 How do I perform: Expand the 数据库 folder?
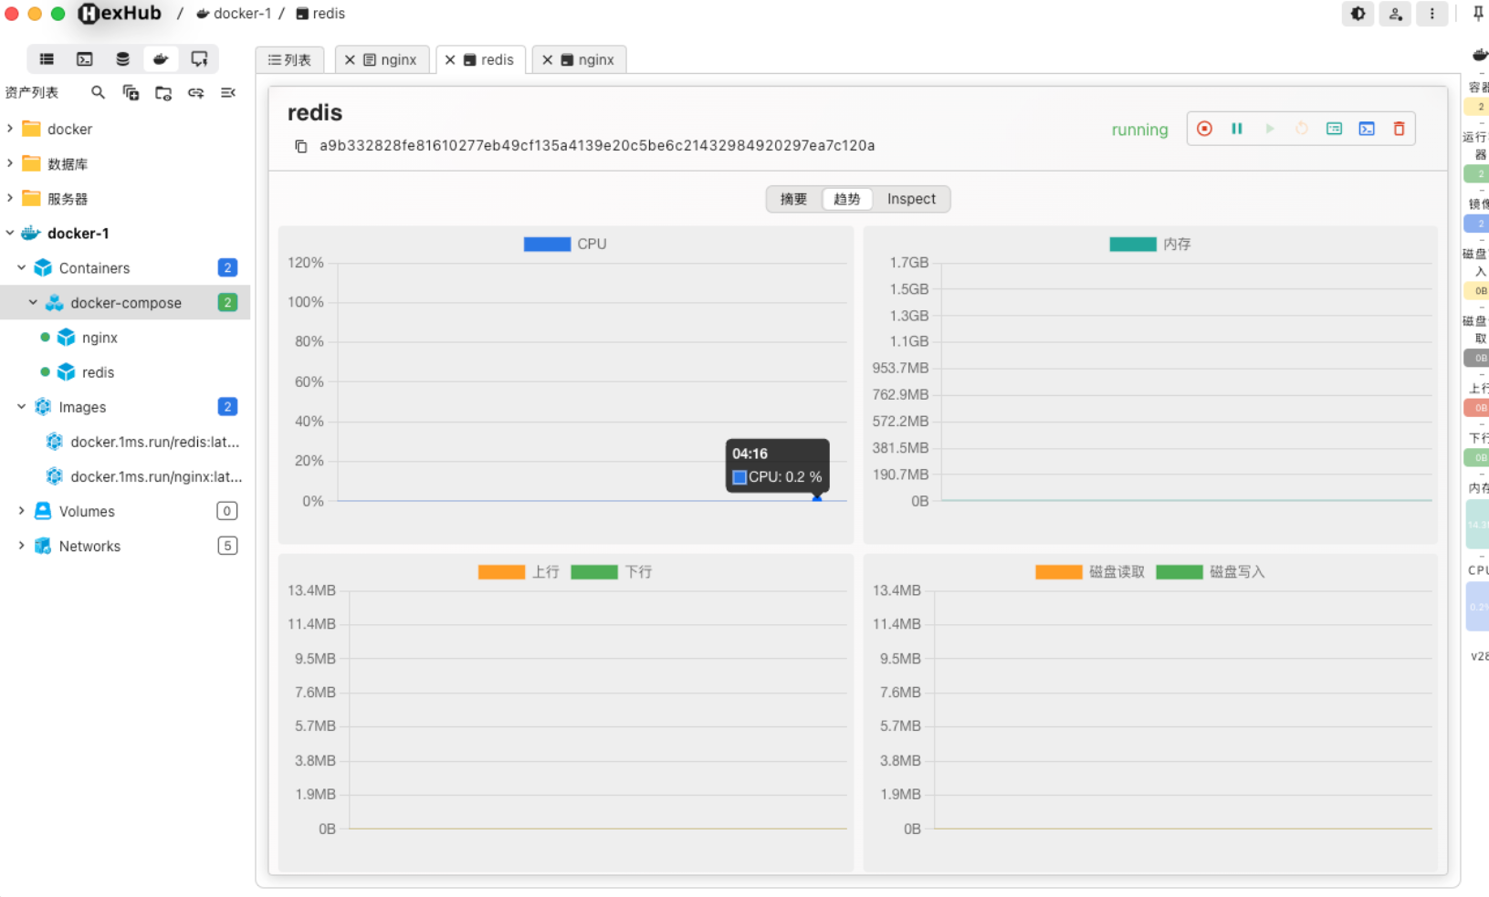pyautogui.click(x=10, y=163)
